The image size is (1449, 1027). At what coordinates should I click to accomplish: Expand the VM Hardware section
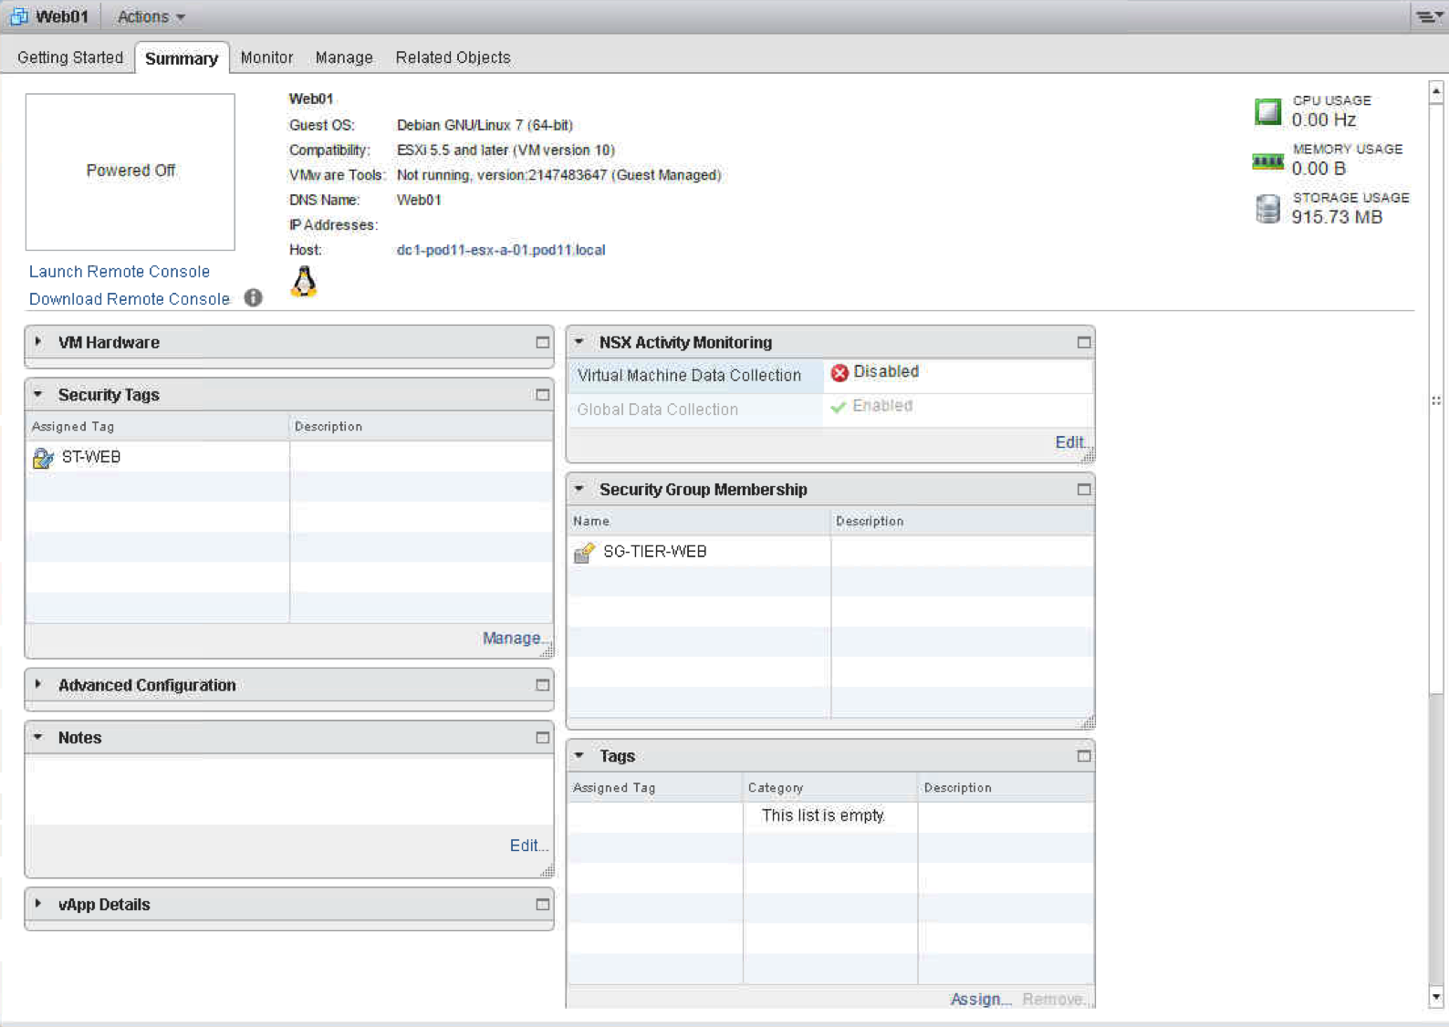[x=38, y=342]
